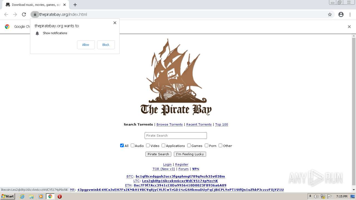Viewport: 356px width, 200px height.
Task: Block notifications from thepiratebay.org
Action: (x=106, y=45)
